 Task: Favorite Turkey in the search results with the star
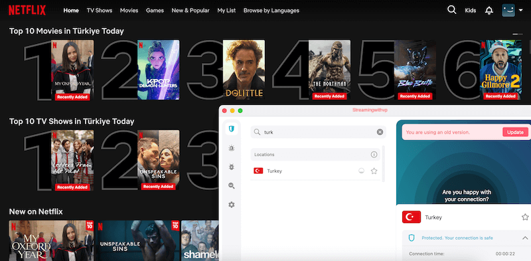pos(374,171)
